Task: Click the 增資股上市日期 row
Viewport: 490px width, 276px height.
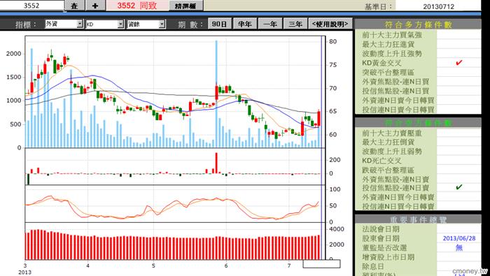Action: (418, 257)
